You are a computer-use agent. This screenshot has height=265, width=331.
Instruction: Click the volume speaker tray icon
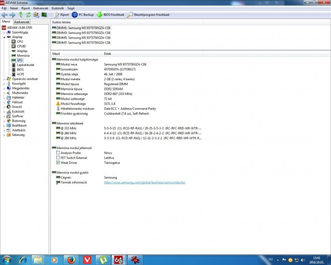[x=303, y=260]
